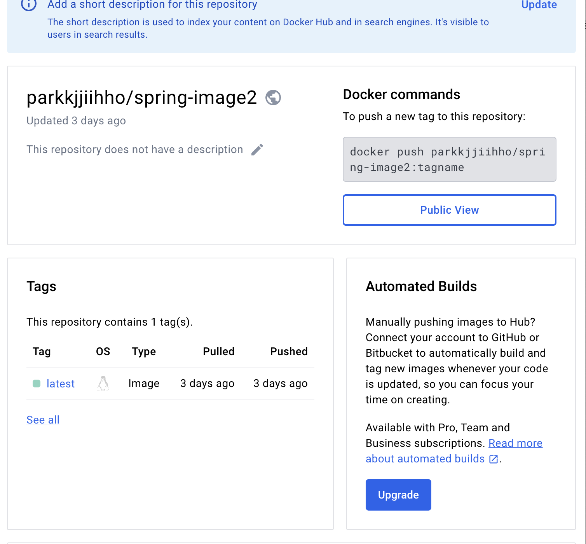Click the Pushed column header
The image size is (586, 544).
(x=289, y=352)
